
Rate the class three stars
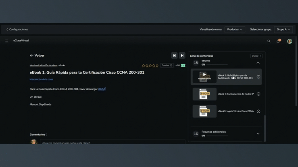point(150,66)
